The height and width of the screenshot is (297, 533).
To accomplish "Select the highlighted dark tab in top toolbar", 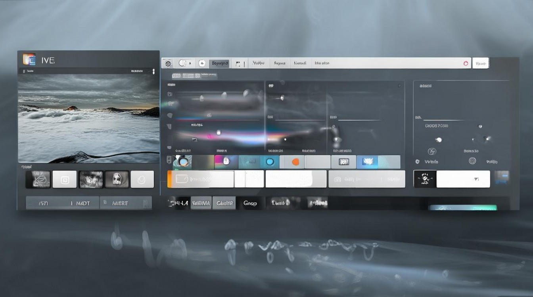I will coord(219,63).
